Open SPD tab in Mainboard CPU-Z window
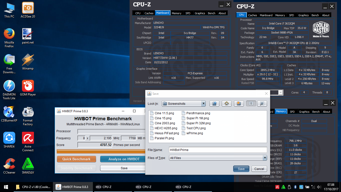The width and height of the screenshot is (341, 192). point(188,13)
